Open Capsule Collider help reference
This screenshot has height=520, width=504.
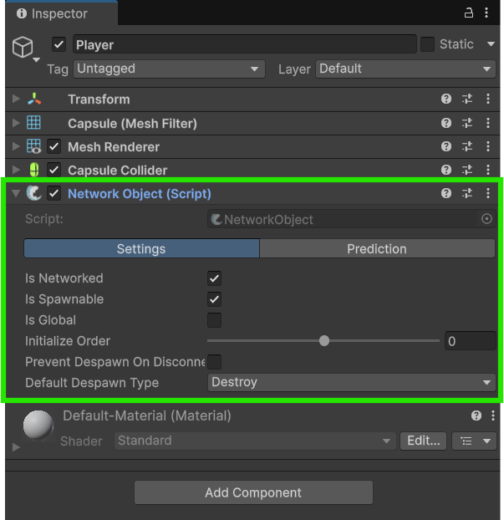(446, 170)
